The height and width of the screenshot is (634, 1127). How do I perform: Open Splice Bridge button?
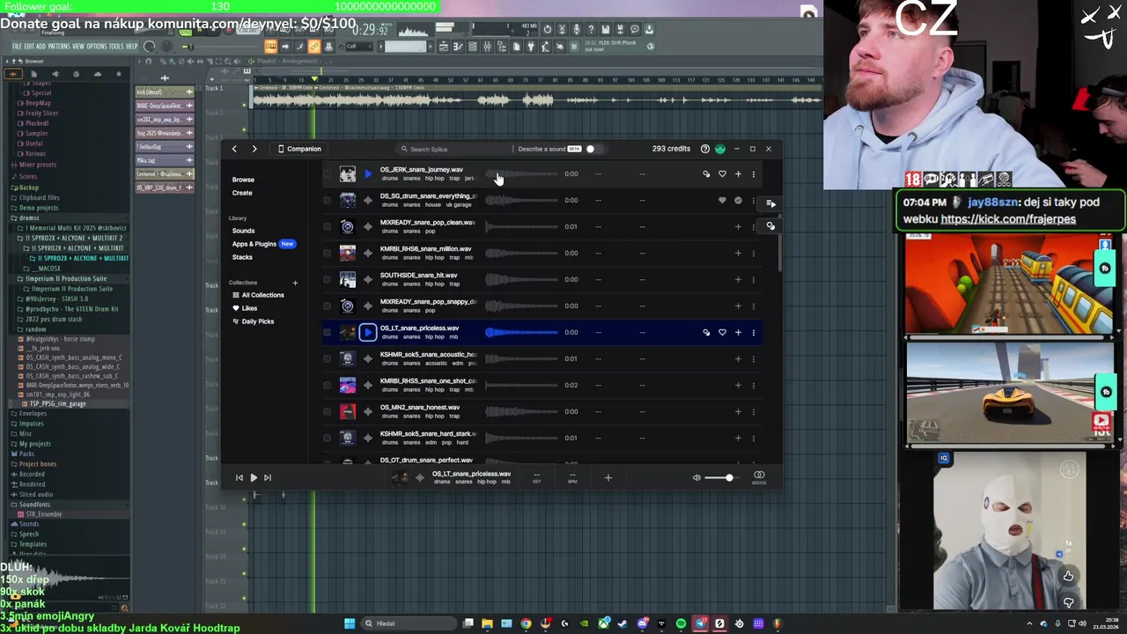[759, 477]
